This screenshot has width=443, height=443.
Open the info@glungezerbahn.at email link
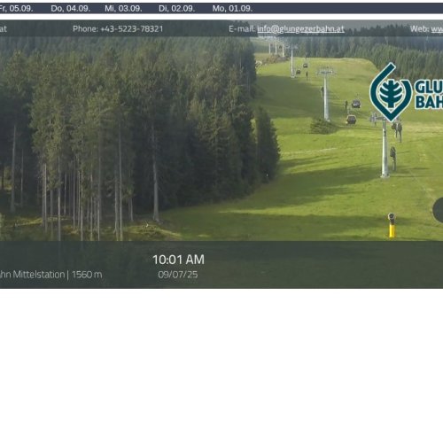300,28
